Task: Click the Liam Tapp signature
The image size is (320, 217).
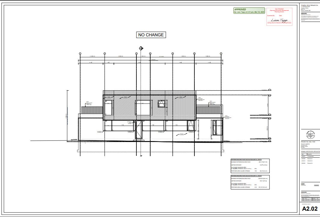Action: (x=279, y=20)
